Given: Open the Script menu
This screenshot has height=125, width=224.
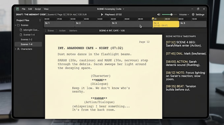Looking at the screenshot, I should click(38, 9).
